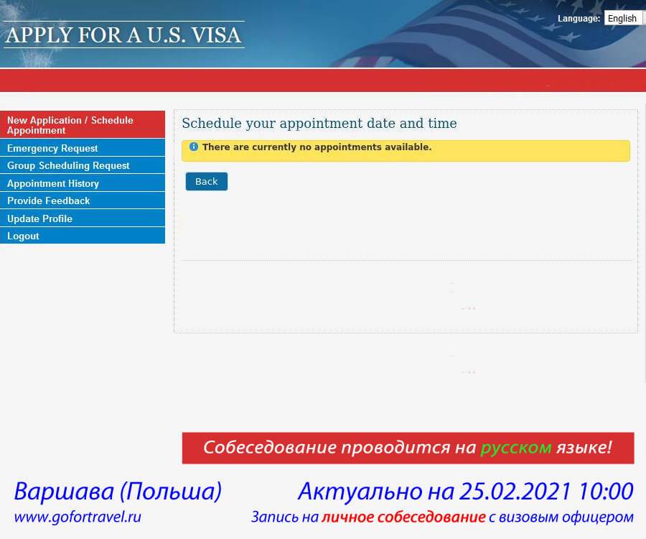Click the blue info icon in the yellow notice

click(x=193, y=147)
